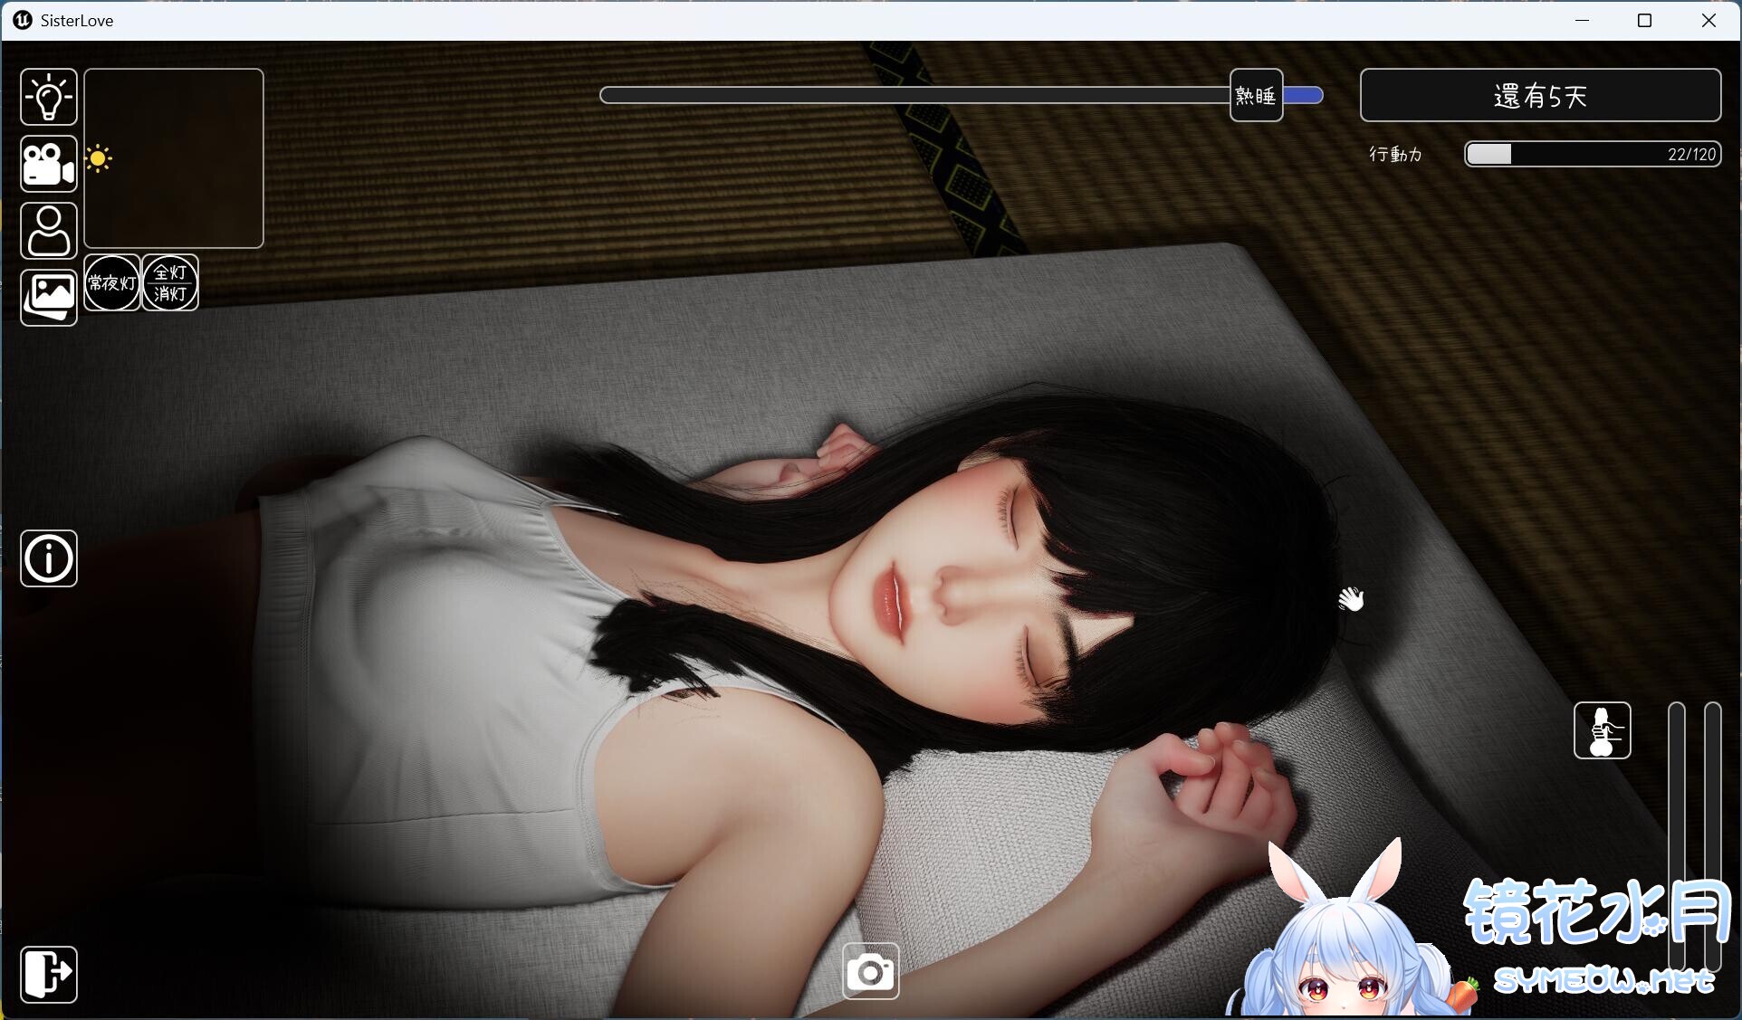
Task: Click the sun brightness icon
Action: (x=99, y=159)
